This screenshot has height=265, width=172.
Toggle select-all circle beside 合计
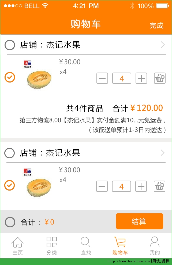click(10, 222)
